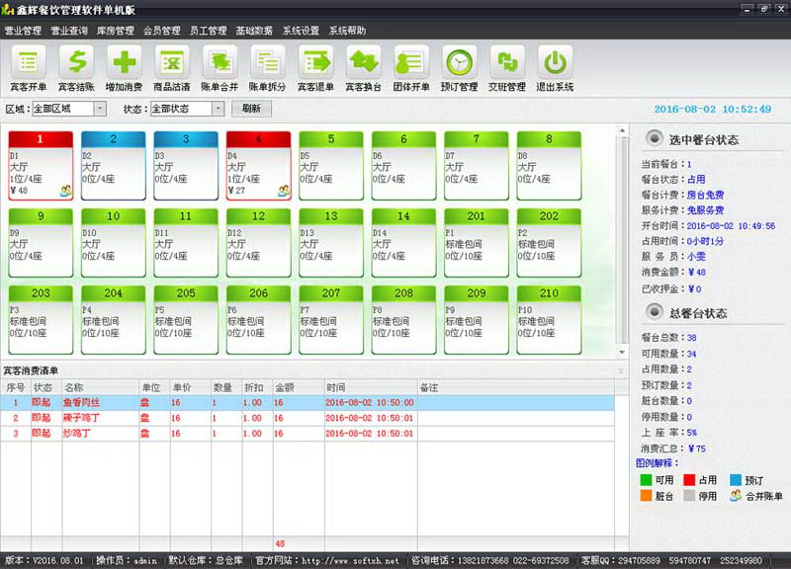This screenshot has width=791, height=569.
Task: Open the 营业管理 menu
Action: pyautogui.click(x=23, y=31)
